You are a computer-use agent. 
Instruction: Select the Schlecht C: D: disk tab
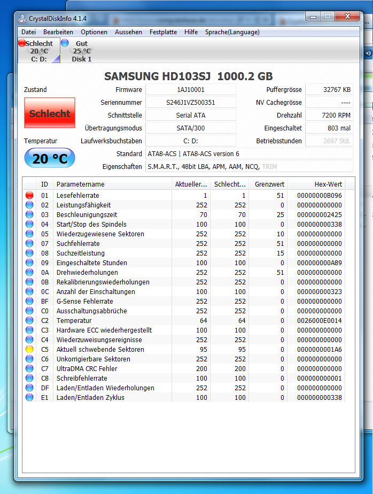click(39, 51)
